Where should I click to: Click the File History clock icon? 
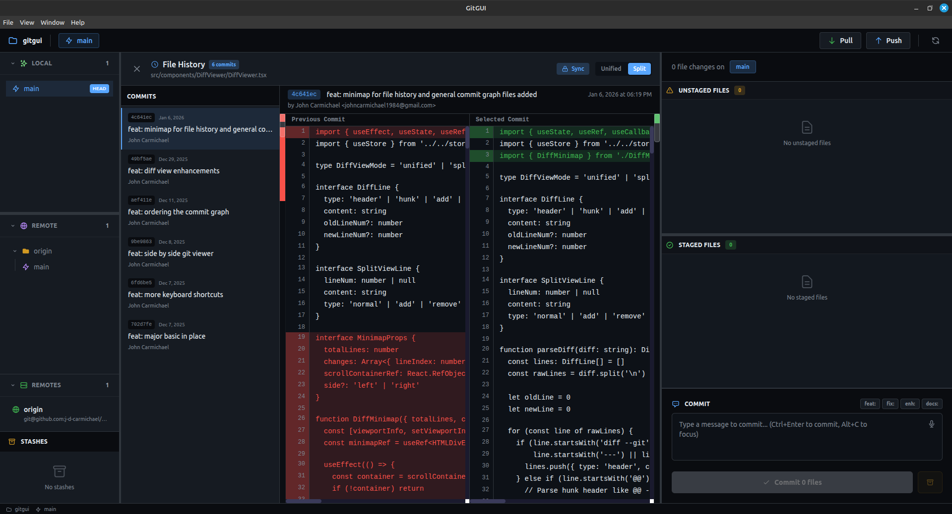click(155, 64)
